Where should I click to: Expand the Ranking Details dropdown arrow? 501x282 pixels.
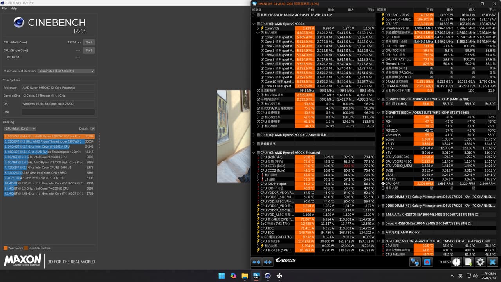pyautogui.click(x=92, y=128)
